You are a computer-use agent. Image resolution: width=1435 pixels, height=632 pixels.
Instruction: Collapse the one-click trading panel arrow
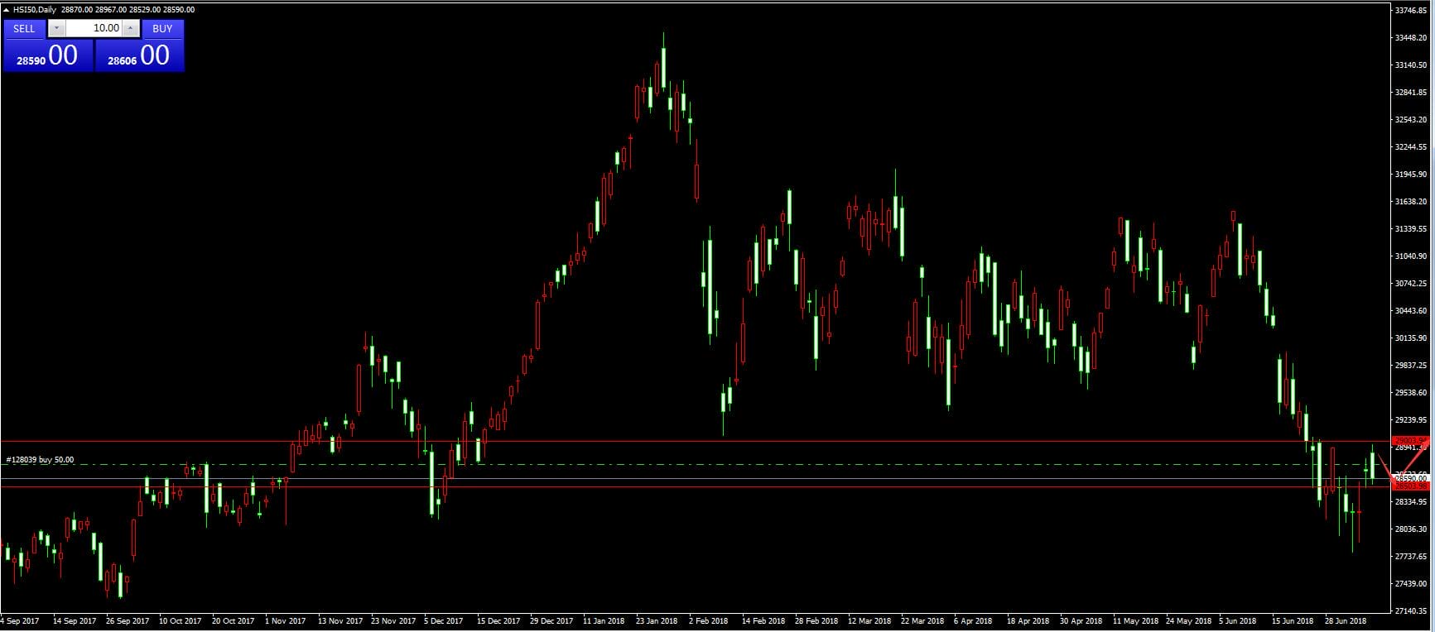7,9
